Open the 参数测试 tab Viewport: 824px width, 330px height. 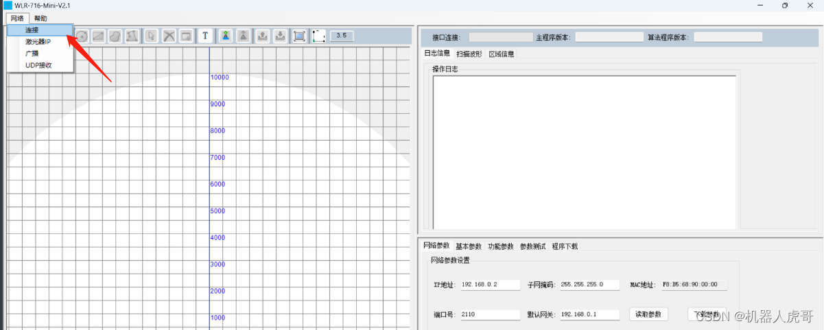tap(532, 246)
